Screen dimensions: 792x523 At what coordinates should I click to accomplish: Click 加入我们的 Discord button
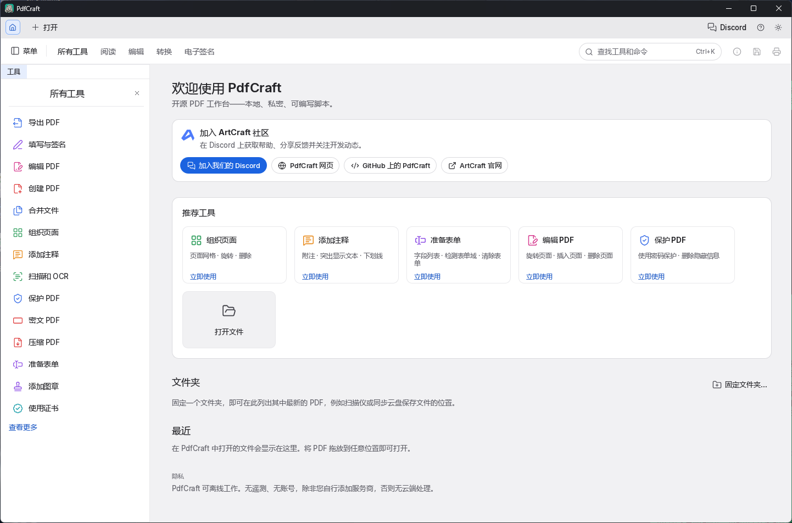[x=224, y=165]
